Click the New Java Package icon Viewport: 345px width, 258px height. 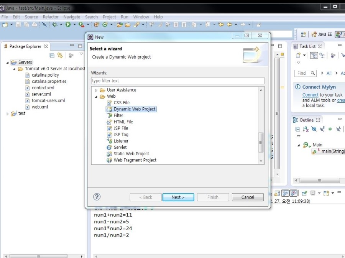click(x=96, y=25)
